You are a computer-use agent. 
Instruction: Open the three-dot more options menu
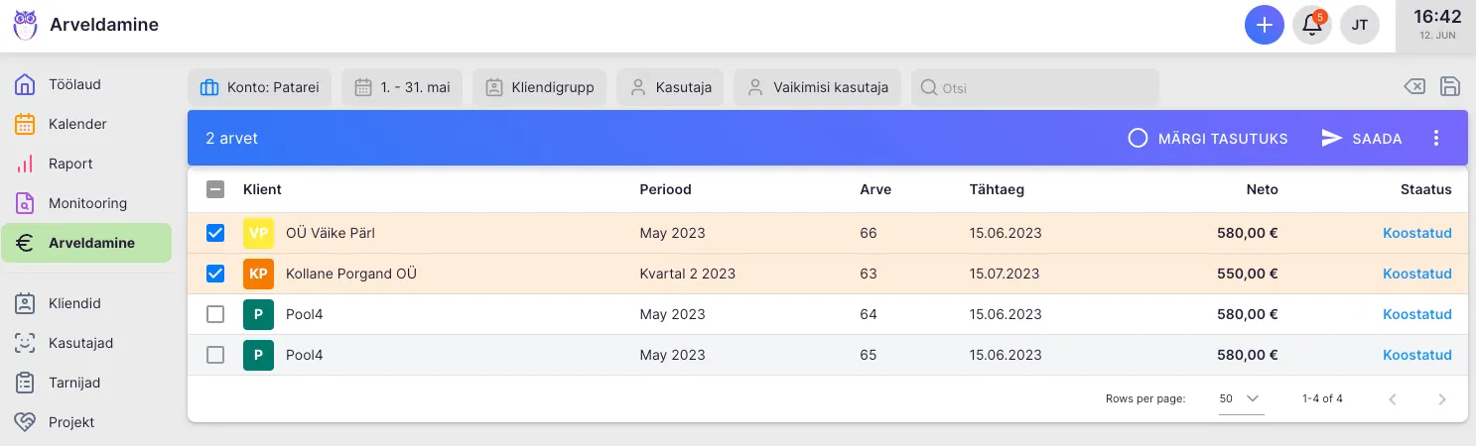click(x=1435, y=138)
